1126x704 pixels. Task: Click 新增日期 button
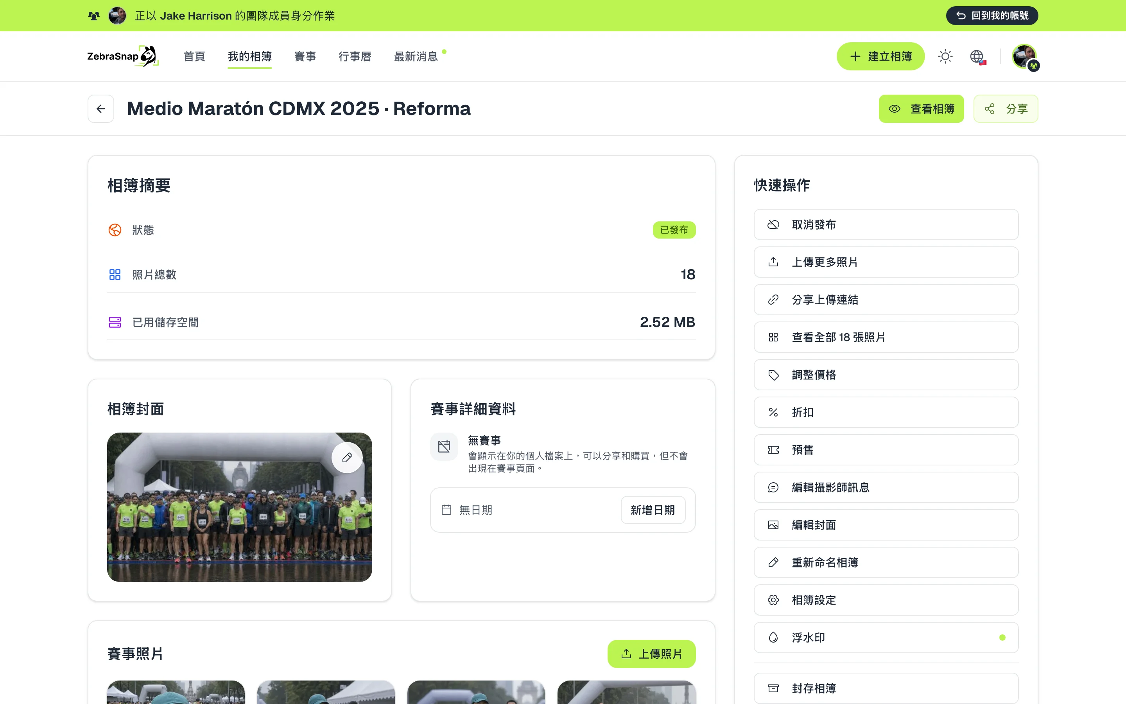653,510
